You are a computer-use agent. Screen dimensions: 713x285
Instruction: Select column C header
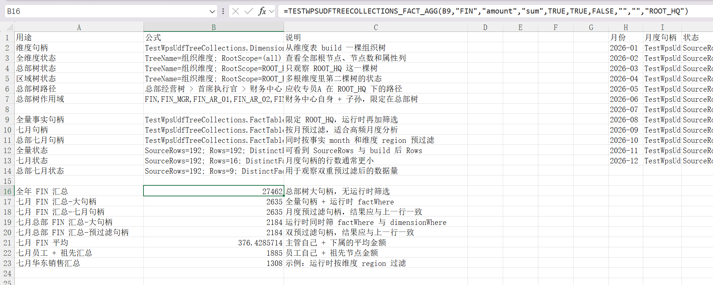coord(376,27)
